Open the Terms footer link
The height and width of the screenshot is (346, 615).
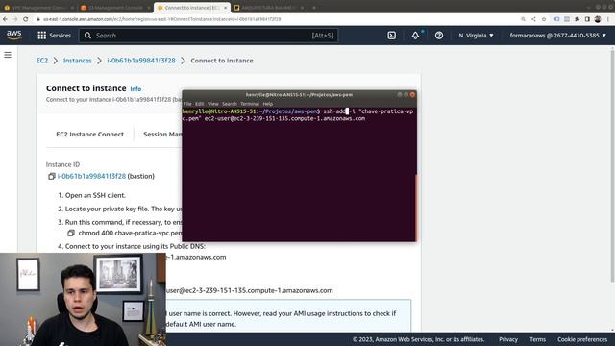point(537,339)
